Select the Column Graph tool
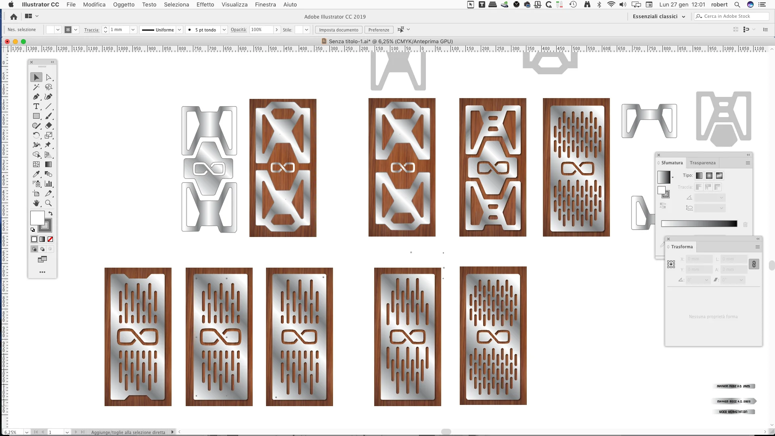Screen dimensions: 775x436 point(48,184)
